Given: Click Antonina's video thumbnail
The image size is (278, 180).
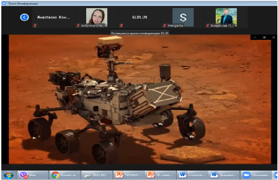Looking at the screenshot, I should [x=96, y=16].
